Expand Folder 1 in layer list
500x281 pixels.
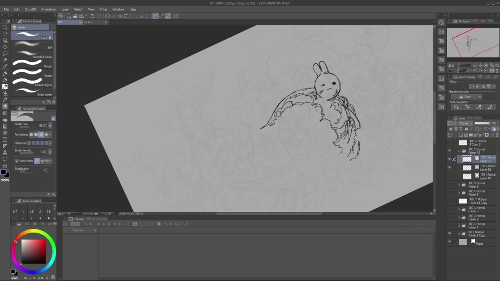[459, 226]
